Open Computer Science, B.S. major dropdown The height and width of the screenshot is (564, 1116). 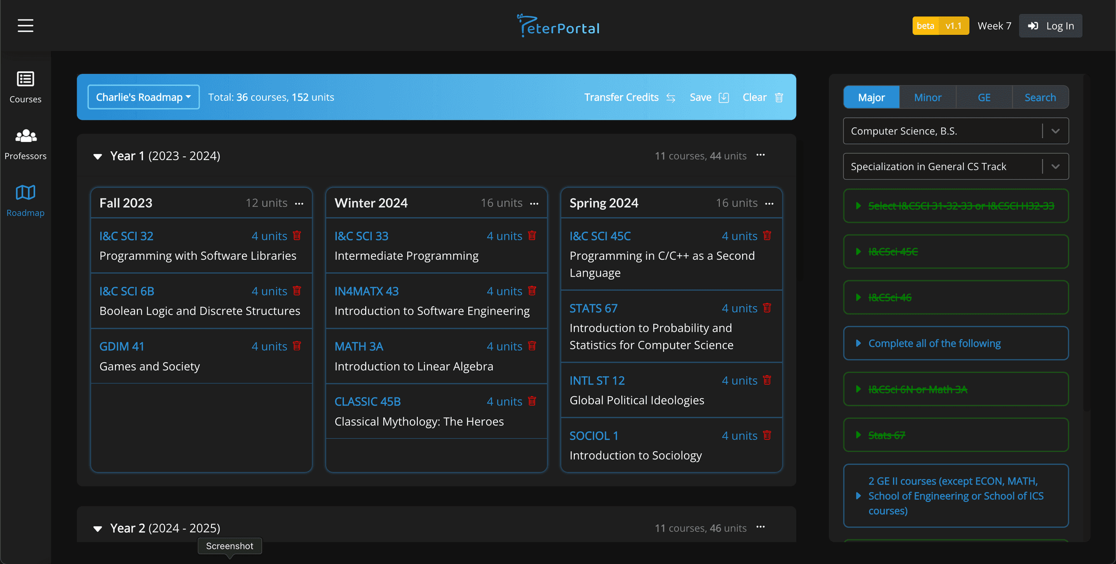point(956,131)
